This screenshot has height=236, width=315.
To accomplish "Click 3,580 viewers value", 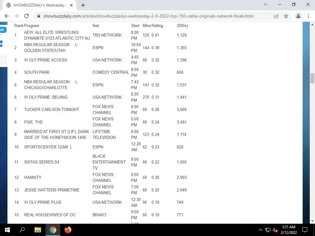I will click(x=181, y=110).
